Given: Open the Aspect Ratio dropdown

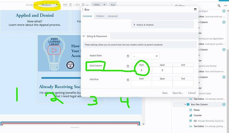Looking at the screenshot, I should [x=145, y=56].
